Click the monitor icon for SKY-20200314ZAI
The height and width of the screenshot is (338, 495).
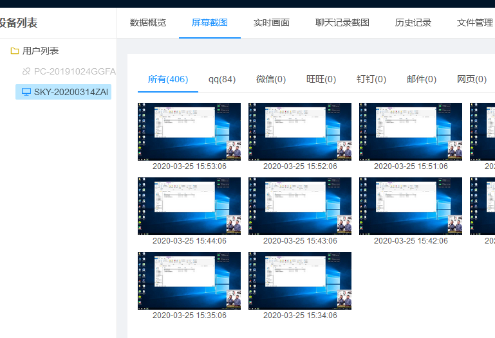[x=26, y=92]
